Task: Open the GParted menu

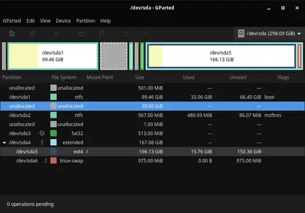Action: 12,20
